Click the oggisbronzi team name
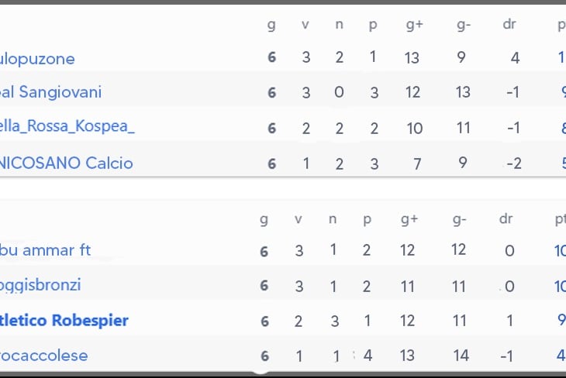The image size is (566, 378). (40, 285)
